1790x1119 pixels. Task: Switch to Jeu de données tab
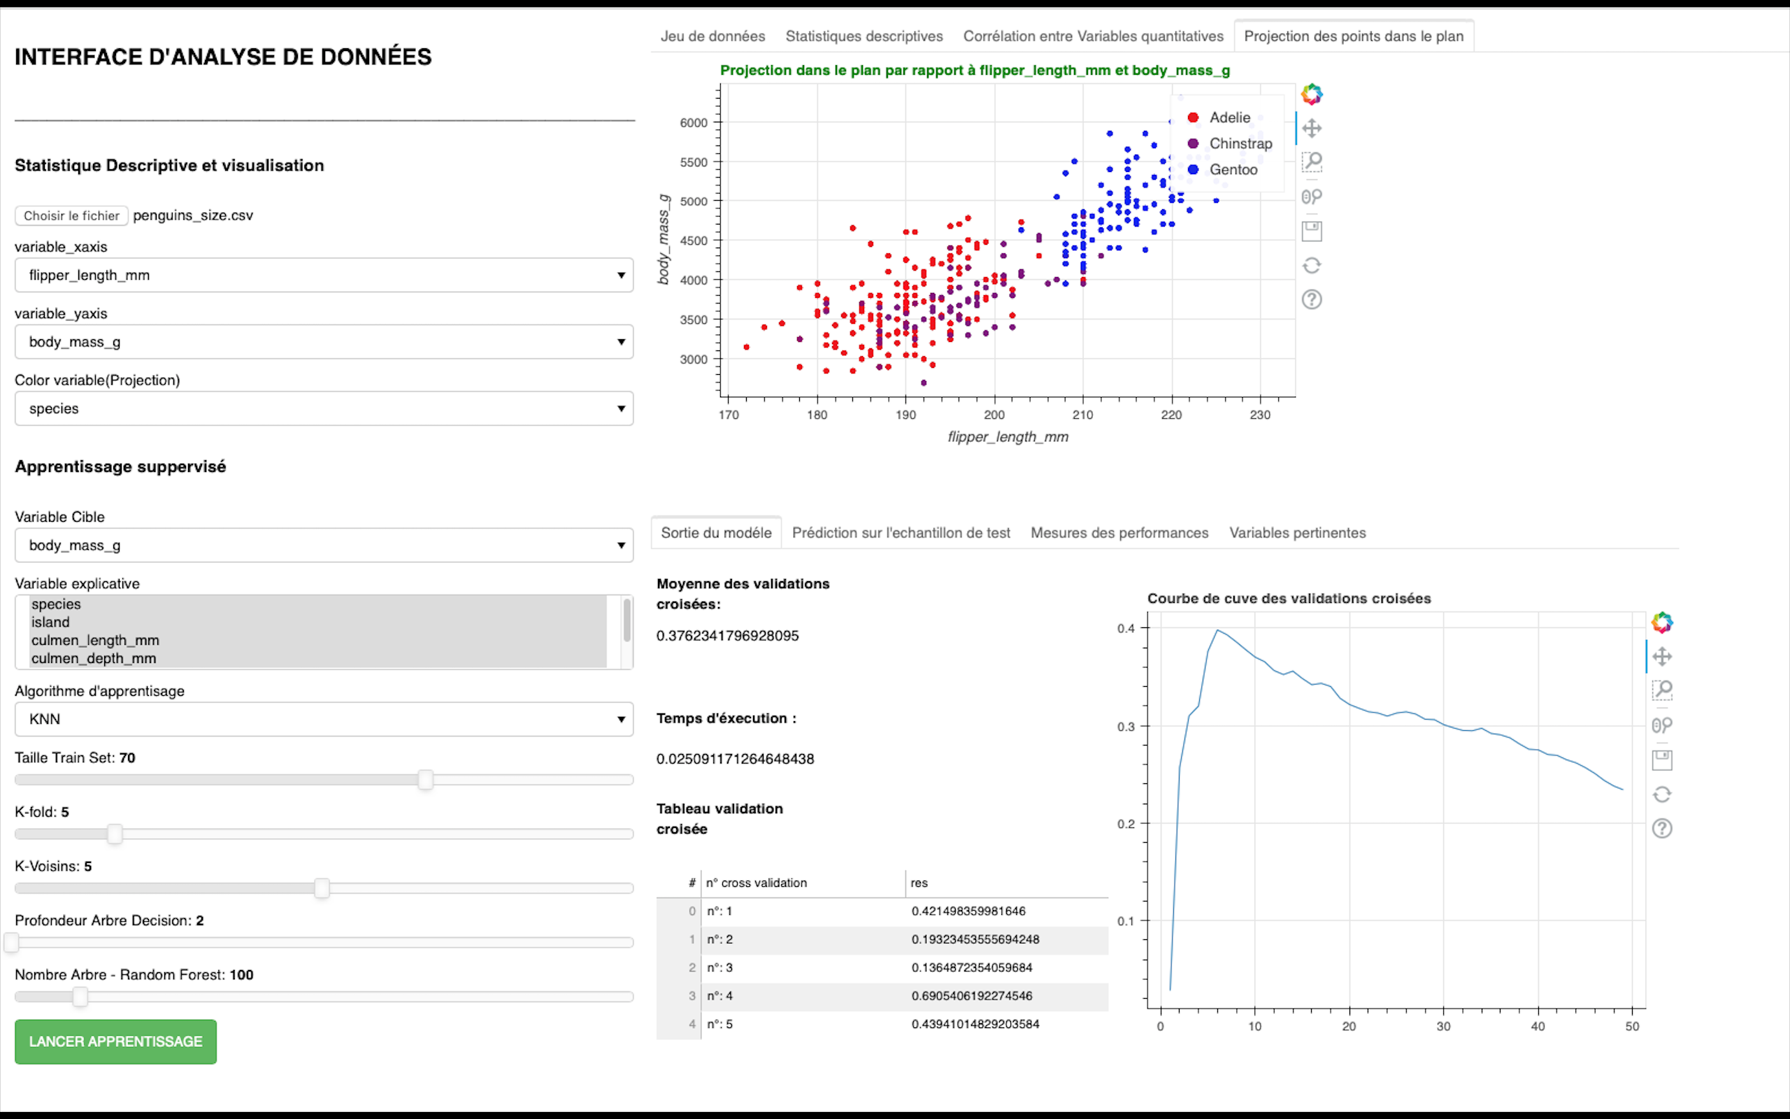[x=713, y=36]
